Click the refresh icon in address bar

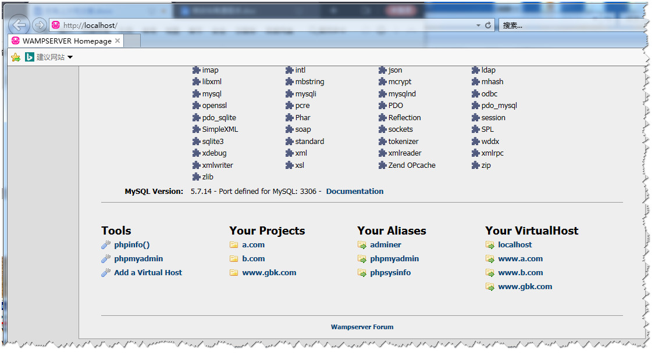487,26
